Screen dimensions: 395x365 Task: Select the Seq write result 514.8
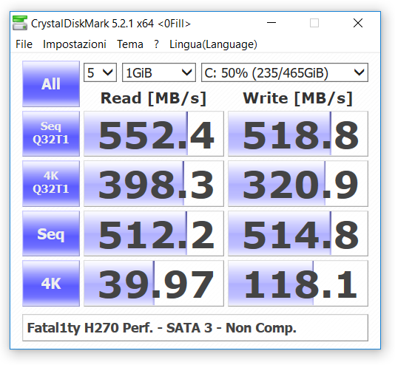pos(298,233)
